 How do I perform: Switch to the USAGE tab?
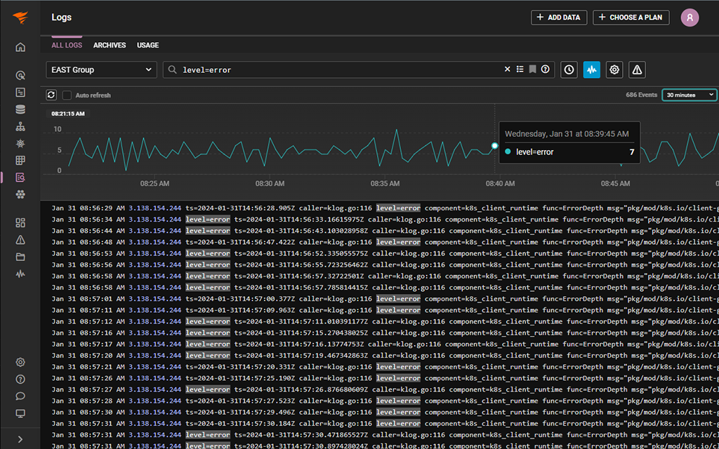(x=147, y=45)
